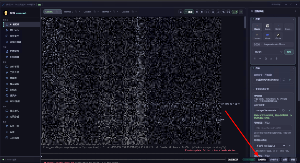Open 任务监控 in the sidebar

[x=21, y=36]
